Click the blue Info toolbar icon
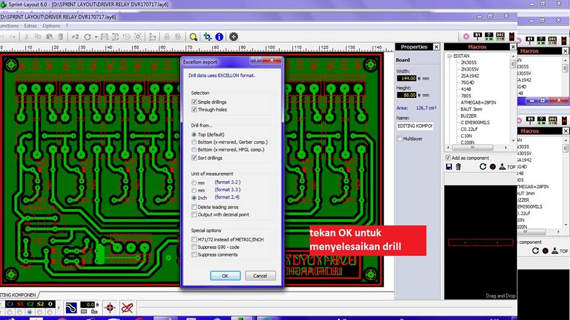This screenshot has height=320, width=570. [x=219, y=37]
